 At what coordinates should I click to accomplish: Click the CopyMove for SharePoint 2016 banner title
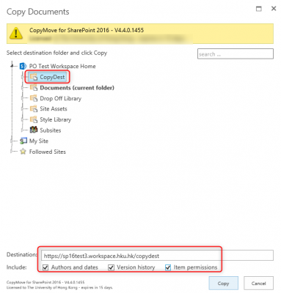tap(87, 30)
